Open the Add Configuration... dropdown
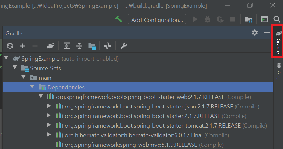The width and height of the screenshot is (283, 149). click(157, 19)
